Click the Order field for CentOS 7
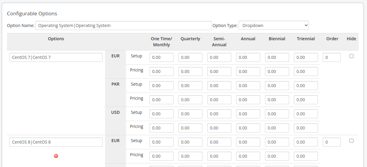This screenshot has height=167, width=367. click(x=332, y=57)
